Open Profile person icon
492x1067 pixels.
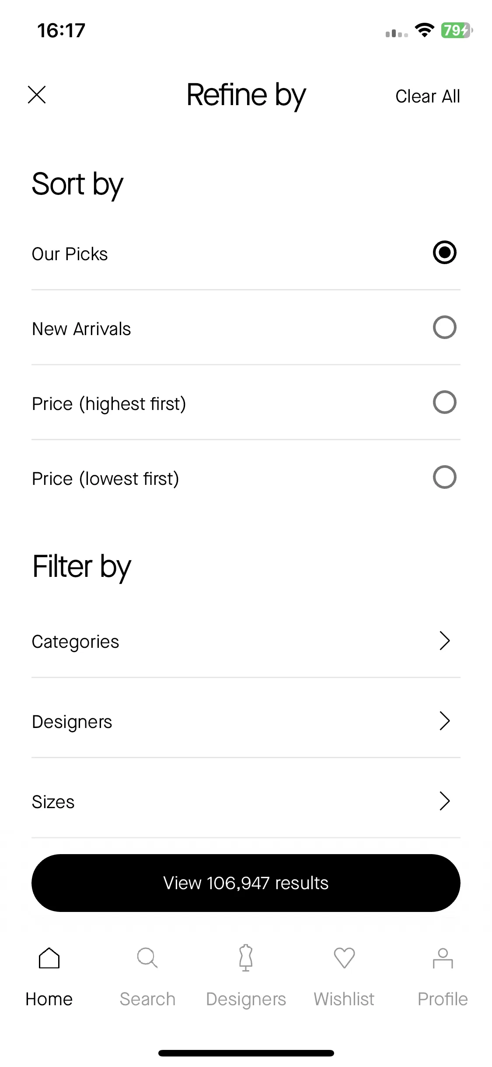click(443, 958)
